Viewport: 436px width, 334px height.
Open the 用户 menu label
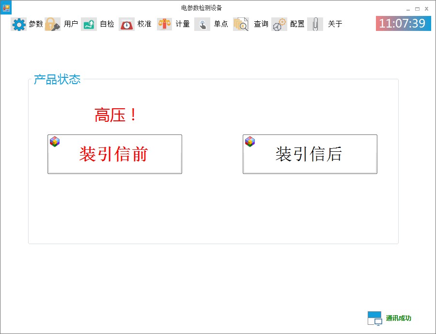coord(71,24)
